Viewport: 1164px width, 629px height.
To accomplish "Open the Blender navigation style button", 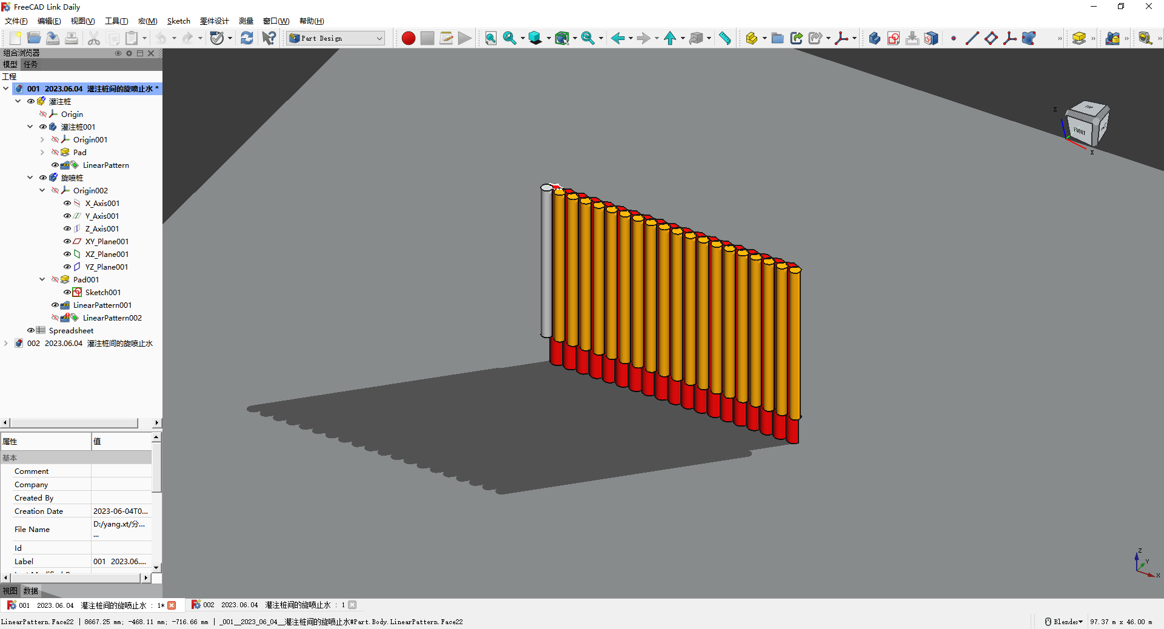I will [x=1063, y=622].
